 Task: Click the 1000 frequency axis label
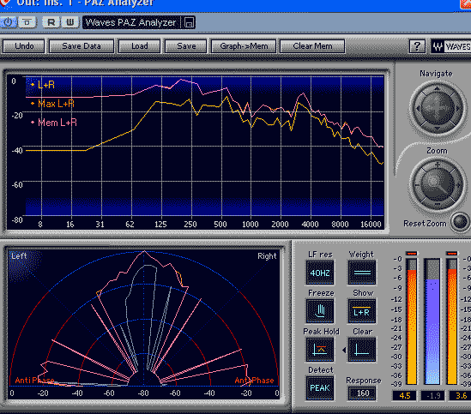click(x=251, y=225)
